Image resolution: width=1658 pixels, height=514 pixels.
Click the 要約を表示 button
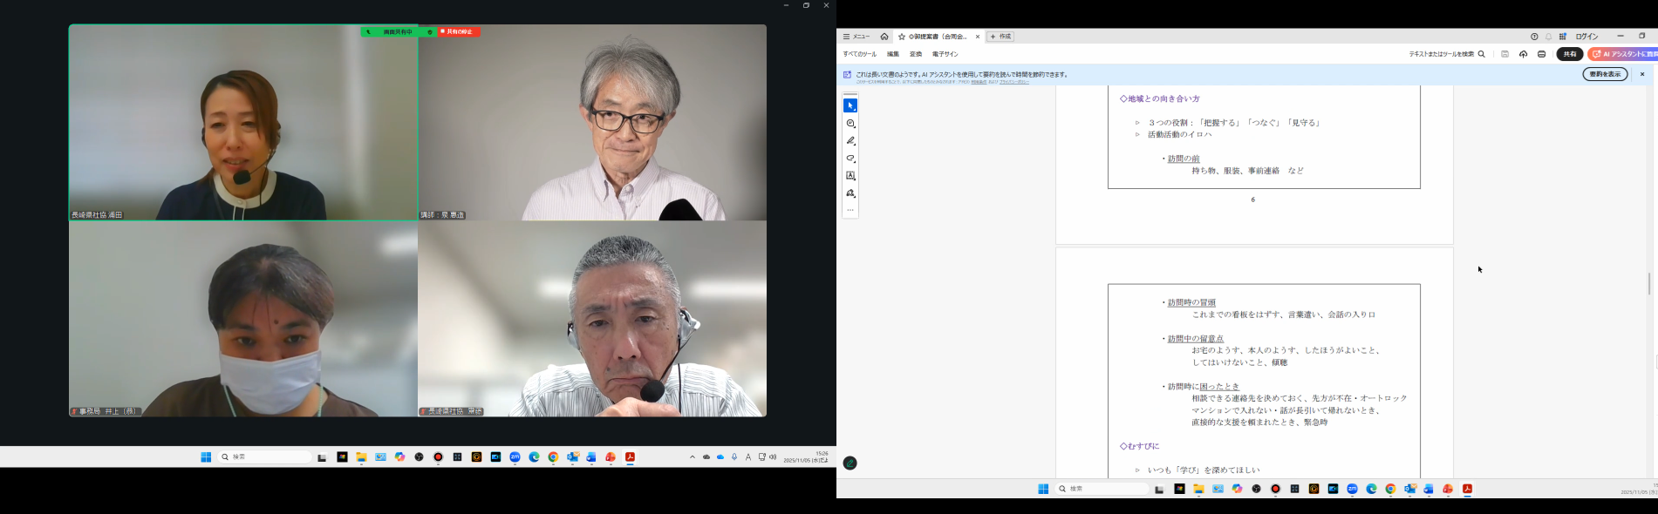pos(1605,74)
